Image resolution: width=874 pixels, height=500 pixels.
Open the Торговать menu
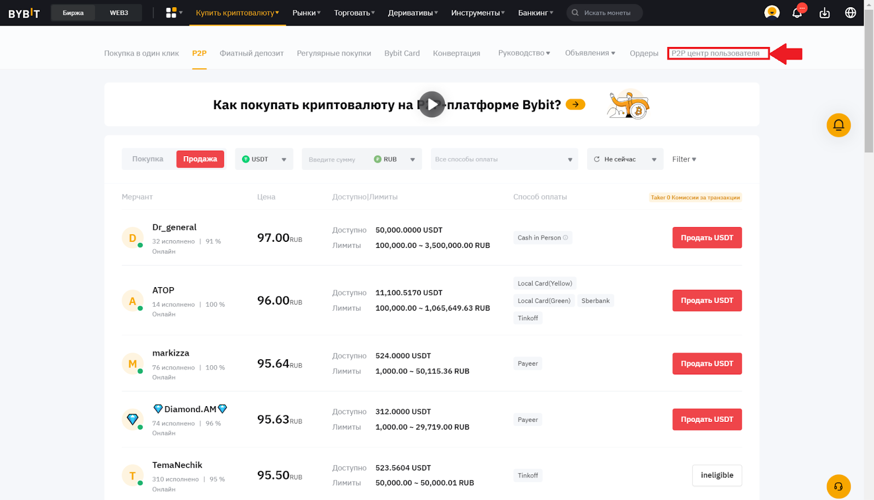tap(355, 13)
